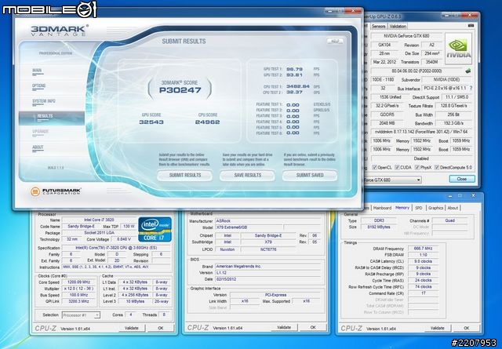Image resolution: width=502 pixels, height=349 pixels.
Task: Click the CPU score value 24962
Action: click(x=207, y=122)
